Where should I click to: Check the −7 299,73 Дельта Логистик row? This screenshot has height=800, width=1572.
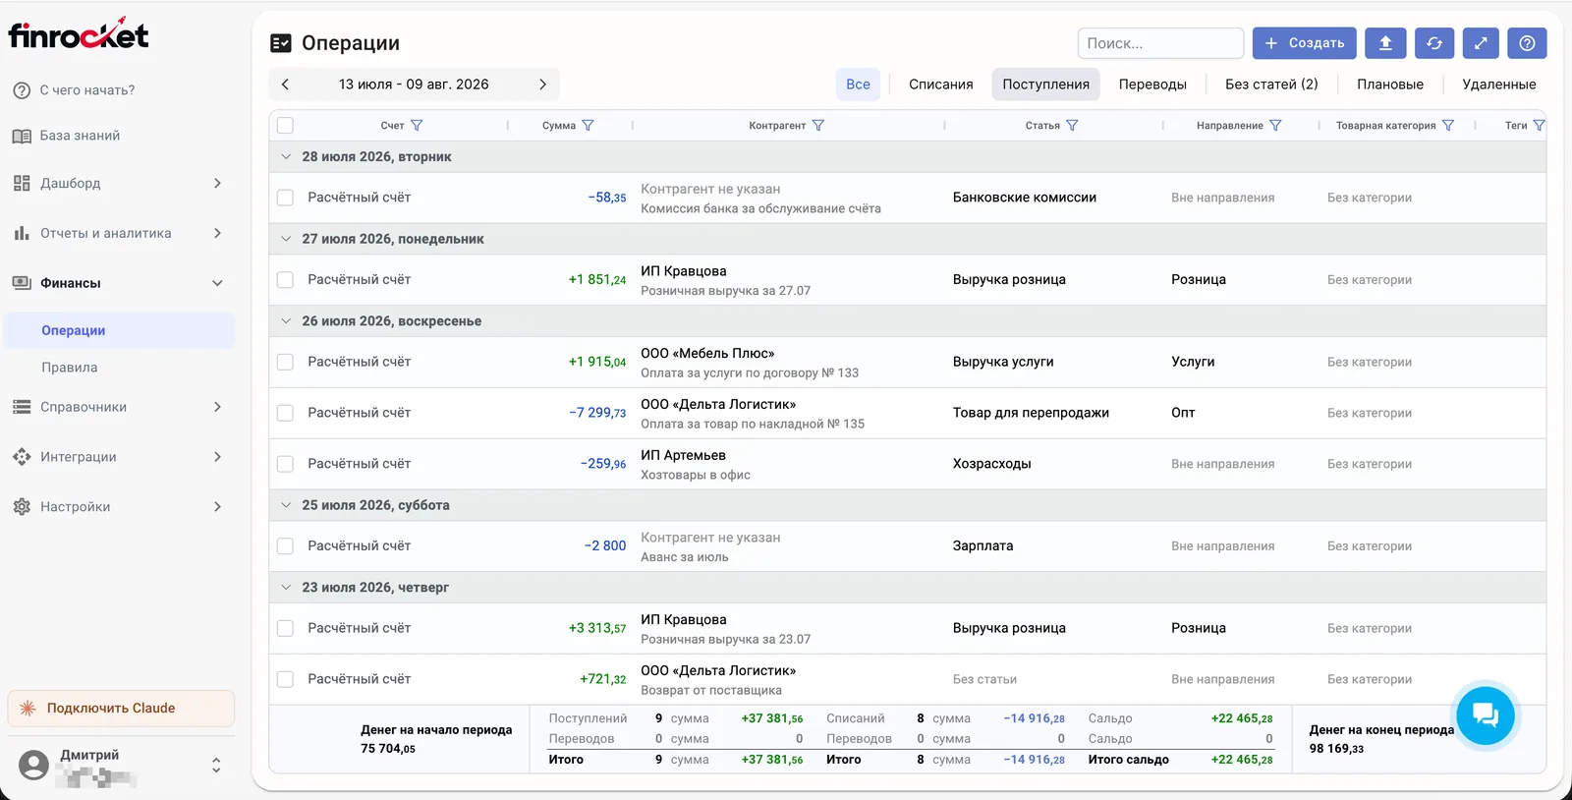(285, 413)
